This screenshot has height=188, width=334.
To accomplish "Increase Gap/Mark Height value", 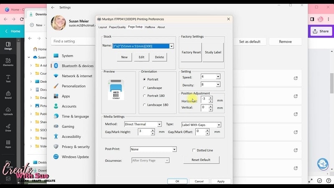I will click(x=152, y=130).
